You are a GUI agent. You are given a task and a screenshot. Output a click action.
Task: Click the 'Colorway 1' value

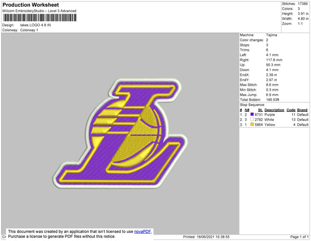29,30
